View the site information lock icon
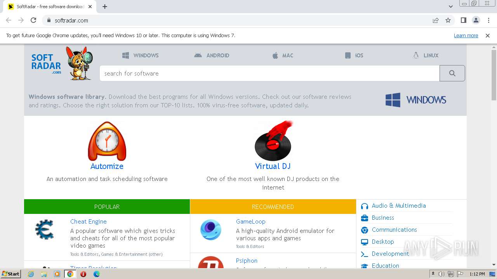This screenshot has width=497, height=279. point(49,20)
